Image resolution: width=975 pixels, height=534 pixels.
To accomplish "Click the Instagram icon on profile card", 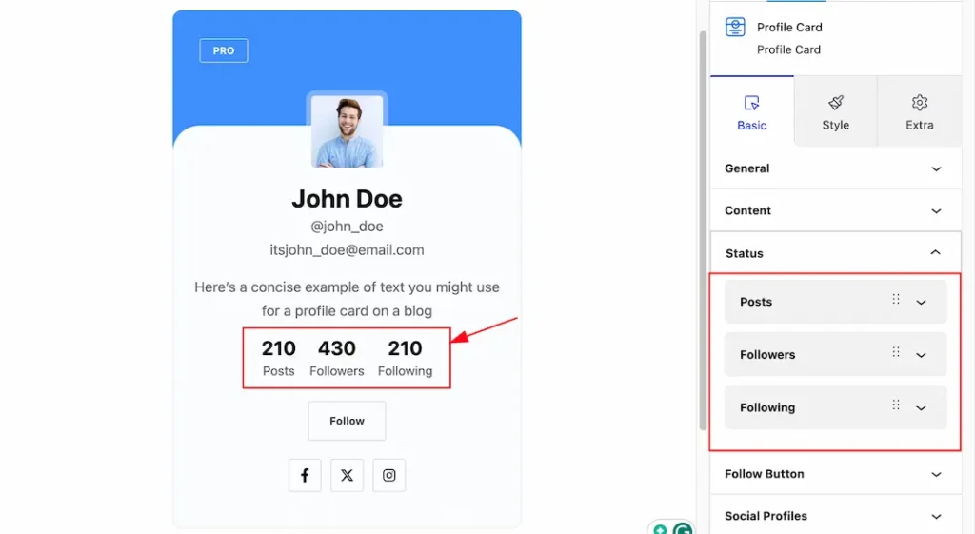I will click(x=389, y=476).
